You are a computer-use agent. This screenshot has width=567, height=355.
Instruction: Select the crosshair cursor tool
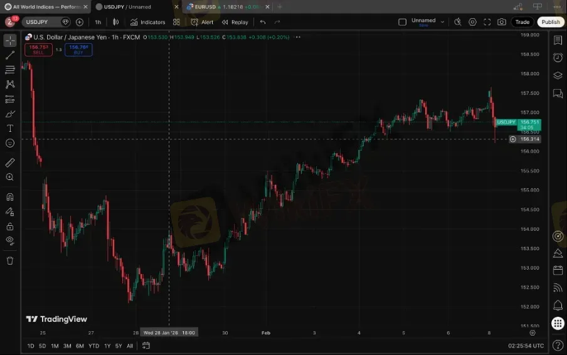point(10,41)
